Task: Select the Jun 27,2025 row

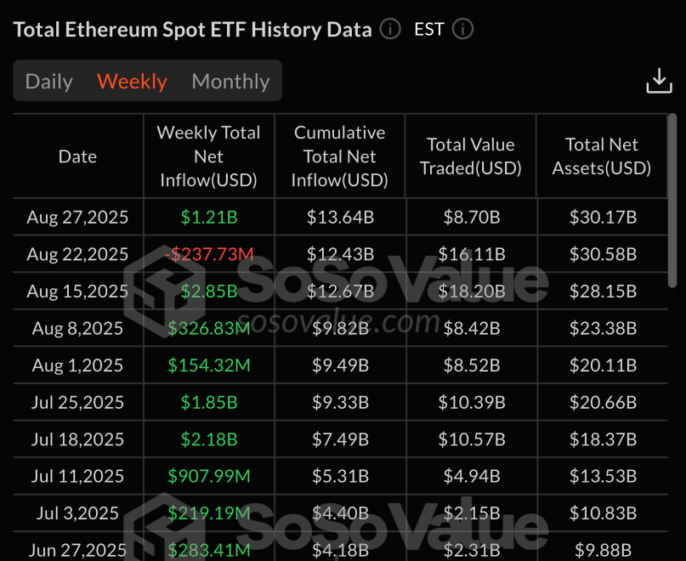Action: pyautogui.click(x=77, y=550)
